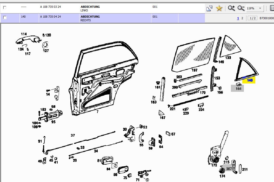The width and height of the screenshot is (274, 182).
Task: Go to picture page 2
Action: click(242, 18)
